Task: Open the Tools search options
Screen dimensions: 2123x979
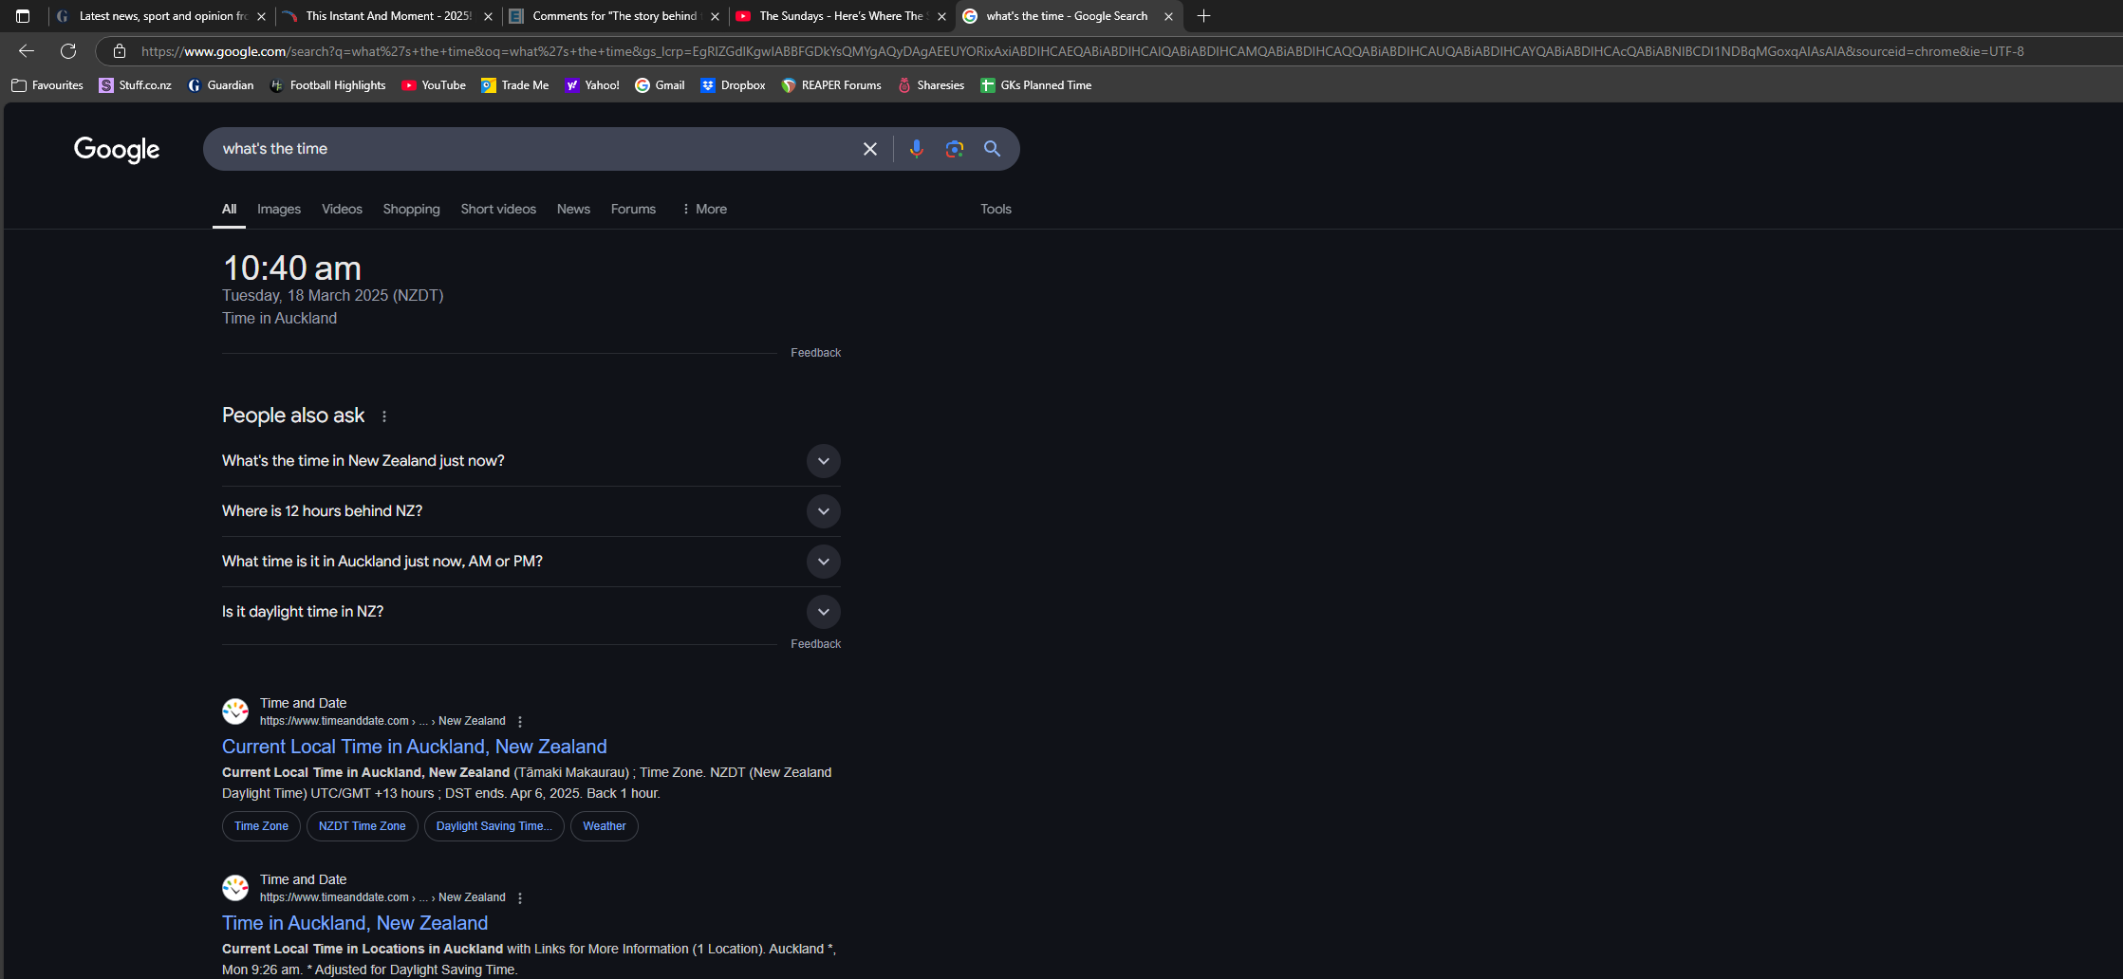Action: 996,209
